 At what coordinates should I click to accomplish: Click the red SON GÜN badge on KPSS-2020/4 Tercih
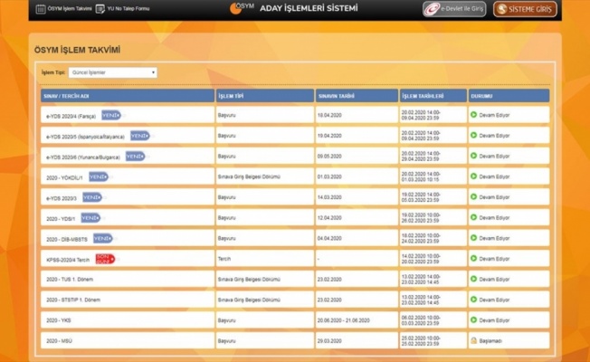[x=105, y=259]
